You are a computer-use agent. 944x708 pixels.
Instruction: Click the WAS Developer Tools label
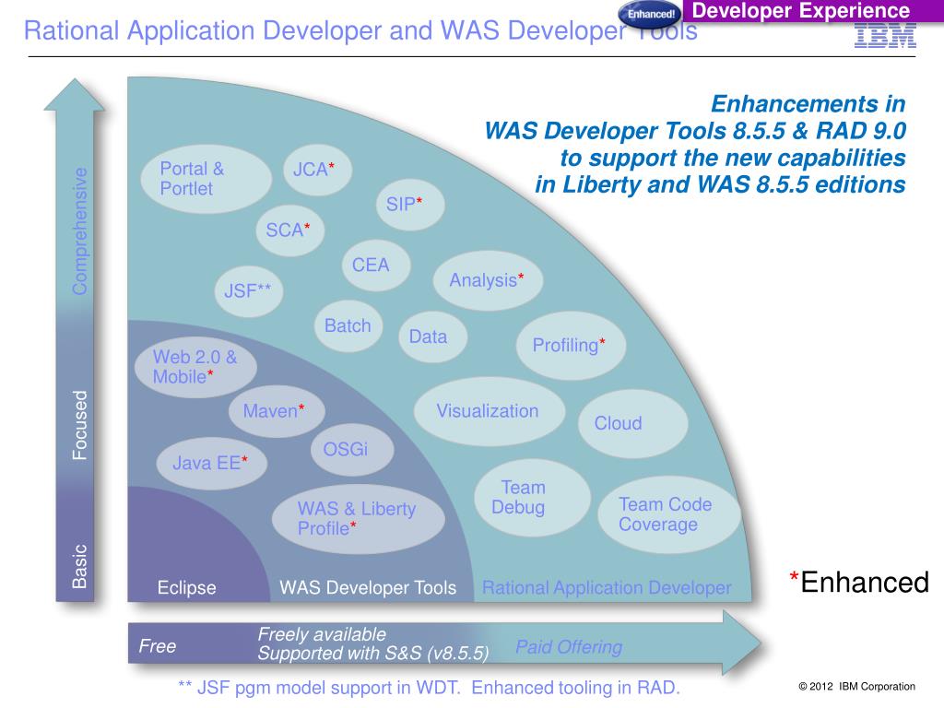[x=368, y=588]
